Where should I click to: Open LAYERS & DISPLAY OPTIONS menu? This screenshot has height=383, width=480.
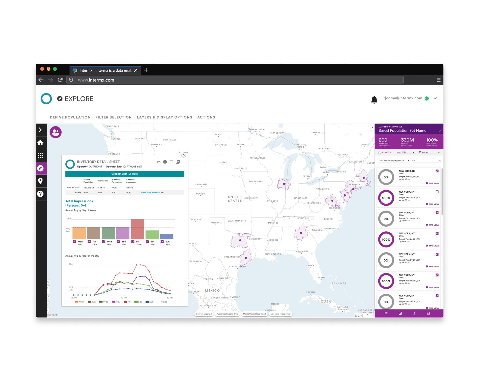click(164, 117)
